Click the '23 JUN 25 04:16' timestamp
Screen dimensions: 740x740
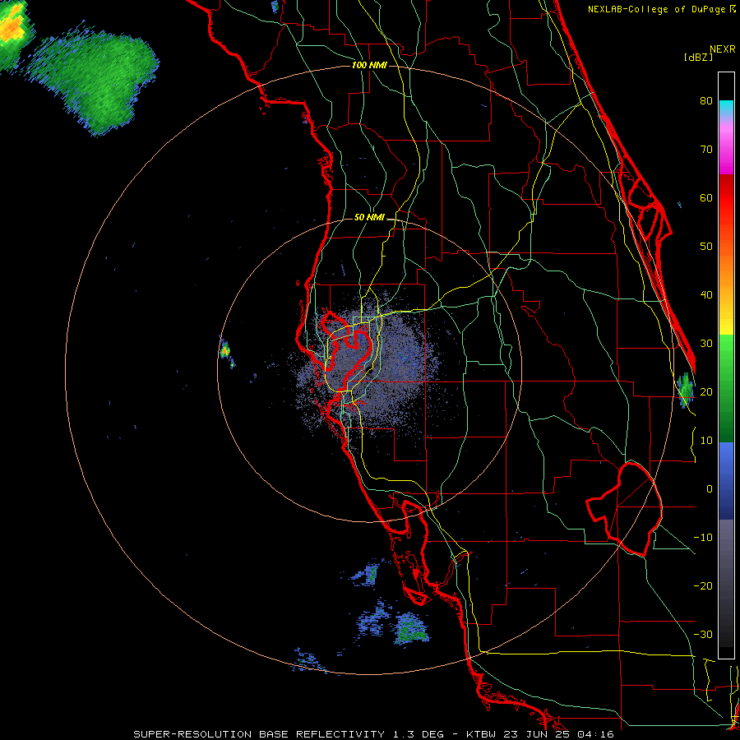coord(559,734)
